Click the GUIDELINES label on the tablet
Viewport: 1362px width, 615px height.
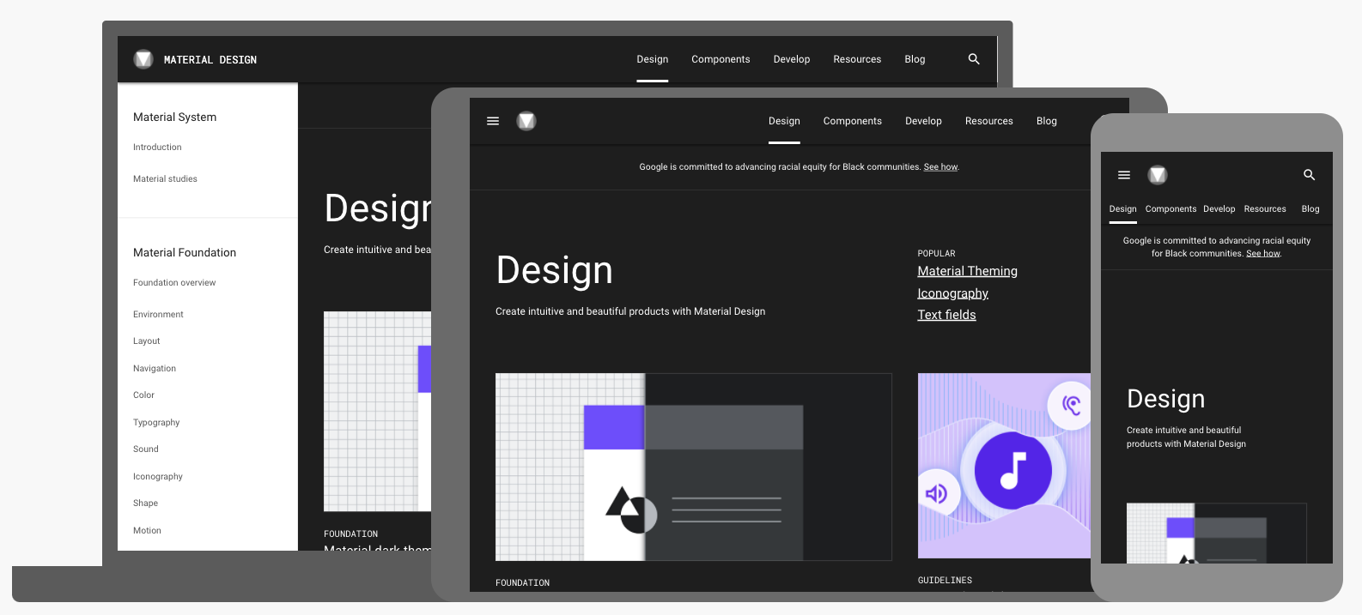pyautogui.click(x=945, y=581)
